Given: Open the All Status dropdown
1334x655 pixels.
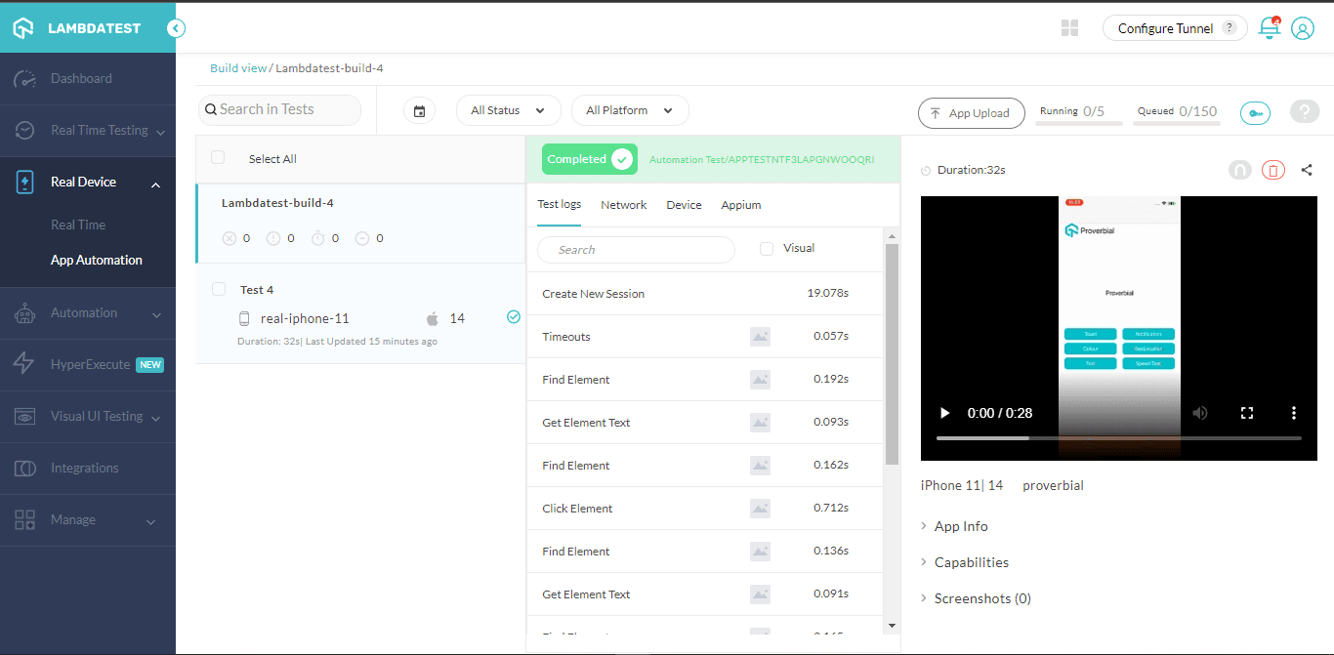Looking at the screenshot, I should [x=508, y=110].
